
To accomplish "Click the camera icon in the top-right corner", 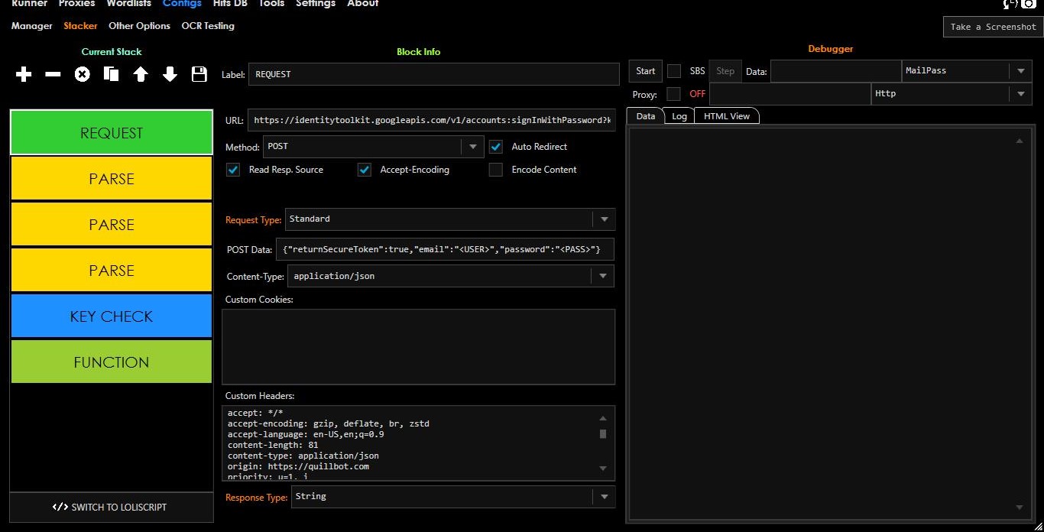I will pos(1029,4).
